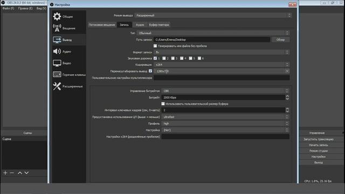The image size is (345, 194).
Task: Open the tune (none) dropdown
Action: [x=225, y=130]
